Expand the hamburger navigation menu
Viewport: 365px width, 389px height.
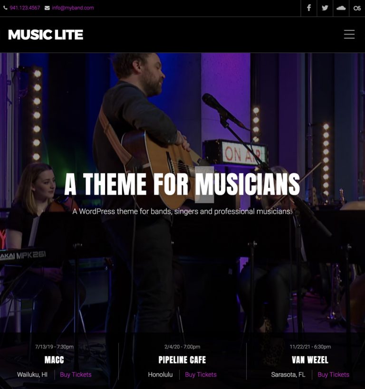coord(349,34)
